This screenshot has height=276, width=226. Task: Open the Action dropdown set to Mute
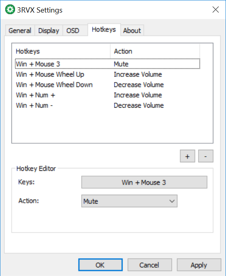click(129, 201)
